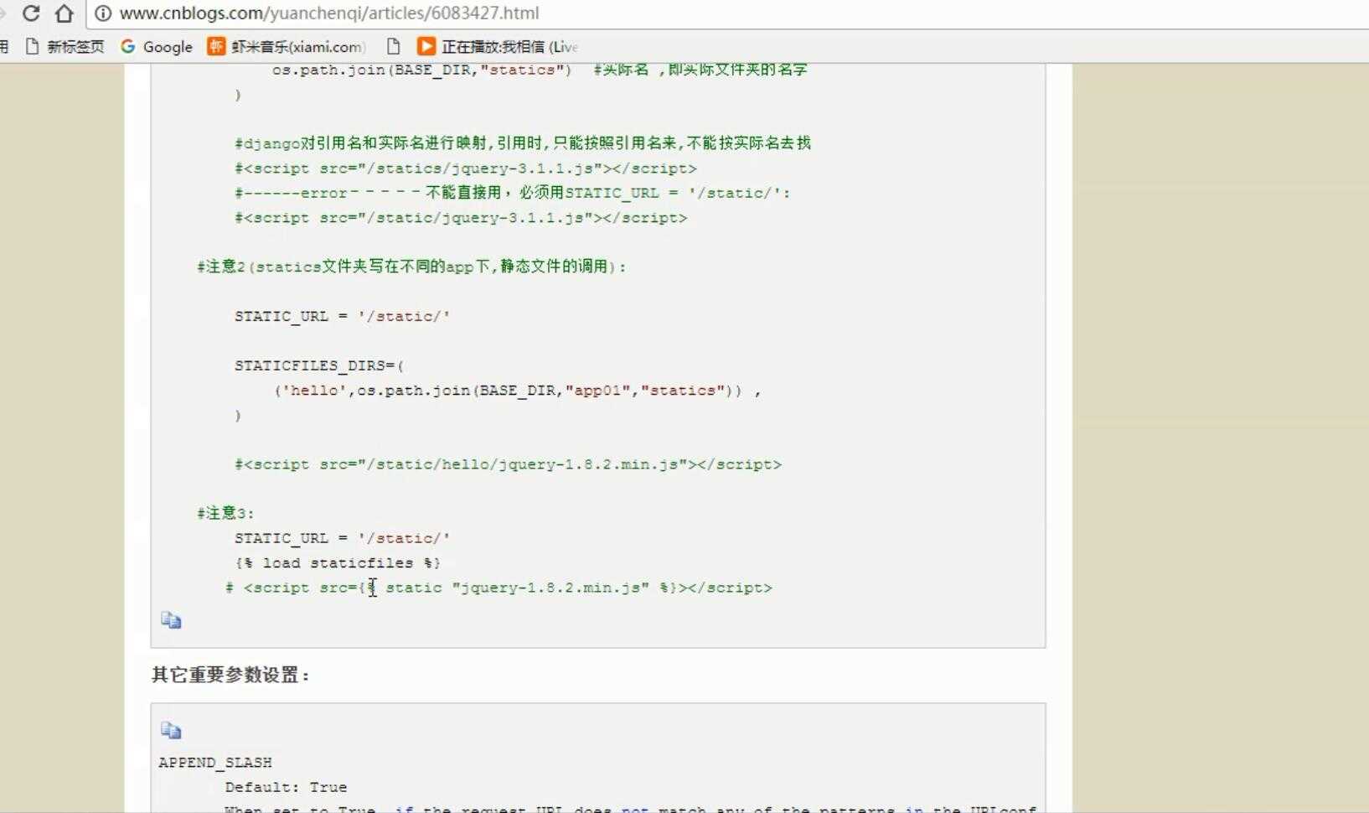Viewport: 1369px width, 813px height.
Task: Open the blank page bookmark icon
Action: coord(393,47)
